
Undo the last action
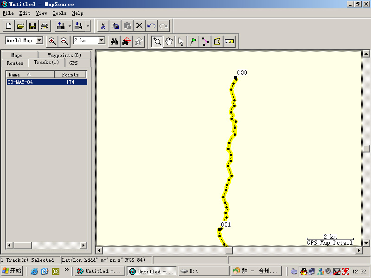click(x=152, y=26)
